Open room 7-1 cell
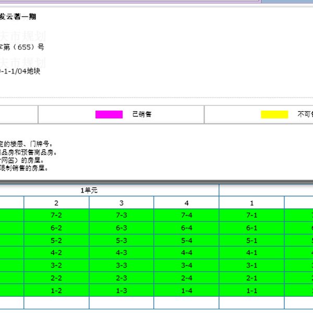This screenshot has width=313, height=313. 251,215
